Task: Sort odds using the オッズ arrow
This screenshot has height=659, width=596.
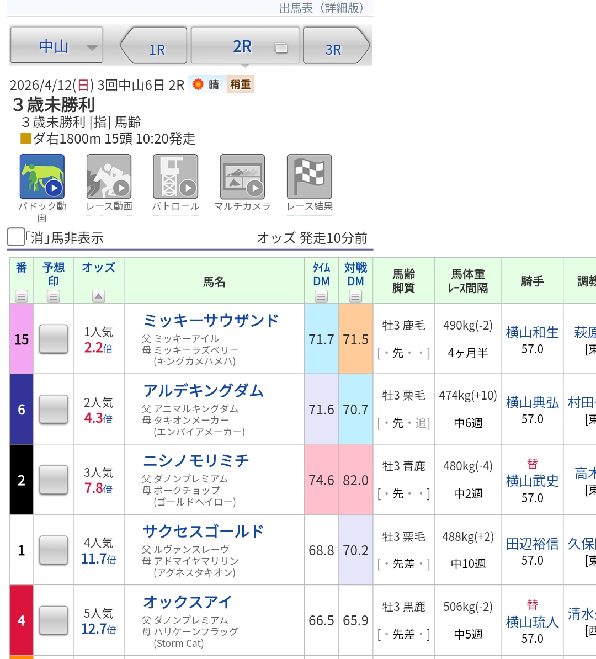Action: pyautogui.click(x=98, y=296)
